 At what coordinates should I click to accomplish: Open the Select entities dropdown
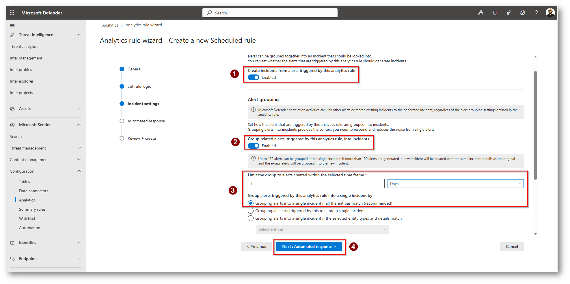pos(323,229)
